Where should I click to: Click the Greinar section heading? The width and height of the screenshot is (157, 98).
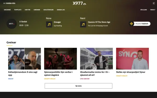(x=11, y=43)
